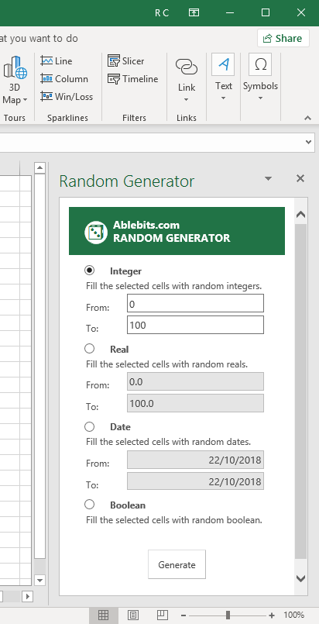The width and height of the screenshot is (319, 624).
Task: Expand the formula bar
Action: tap(308, 142)
